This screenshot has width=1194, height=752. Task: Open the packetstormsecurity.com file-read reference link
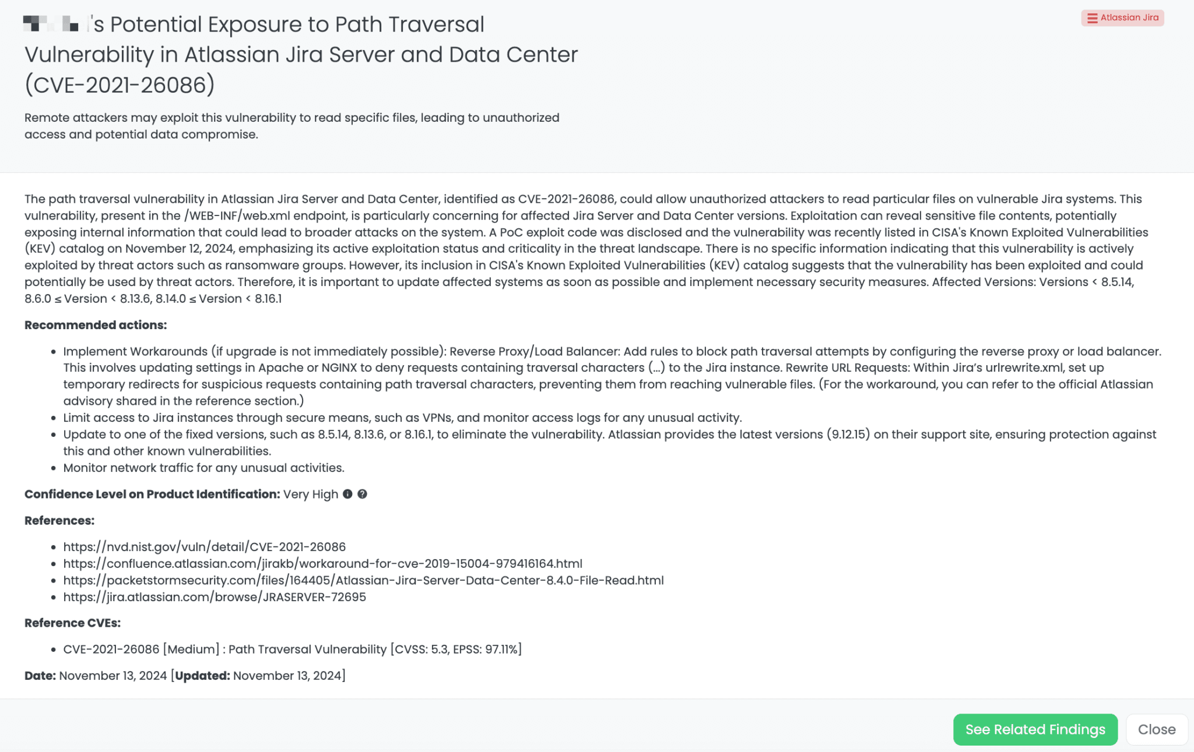363,580
